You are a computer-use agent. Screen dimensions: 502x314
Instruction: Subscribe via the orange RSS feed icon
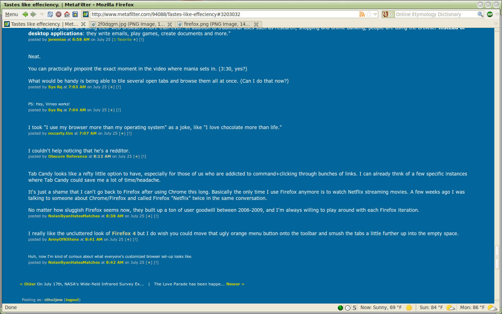pyautogui.click(x=362, y=14)
